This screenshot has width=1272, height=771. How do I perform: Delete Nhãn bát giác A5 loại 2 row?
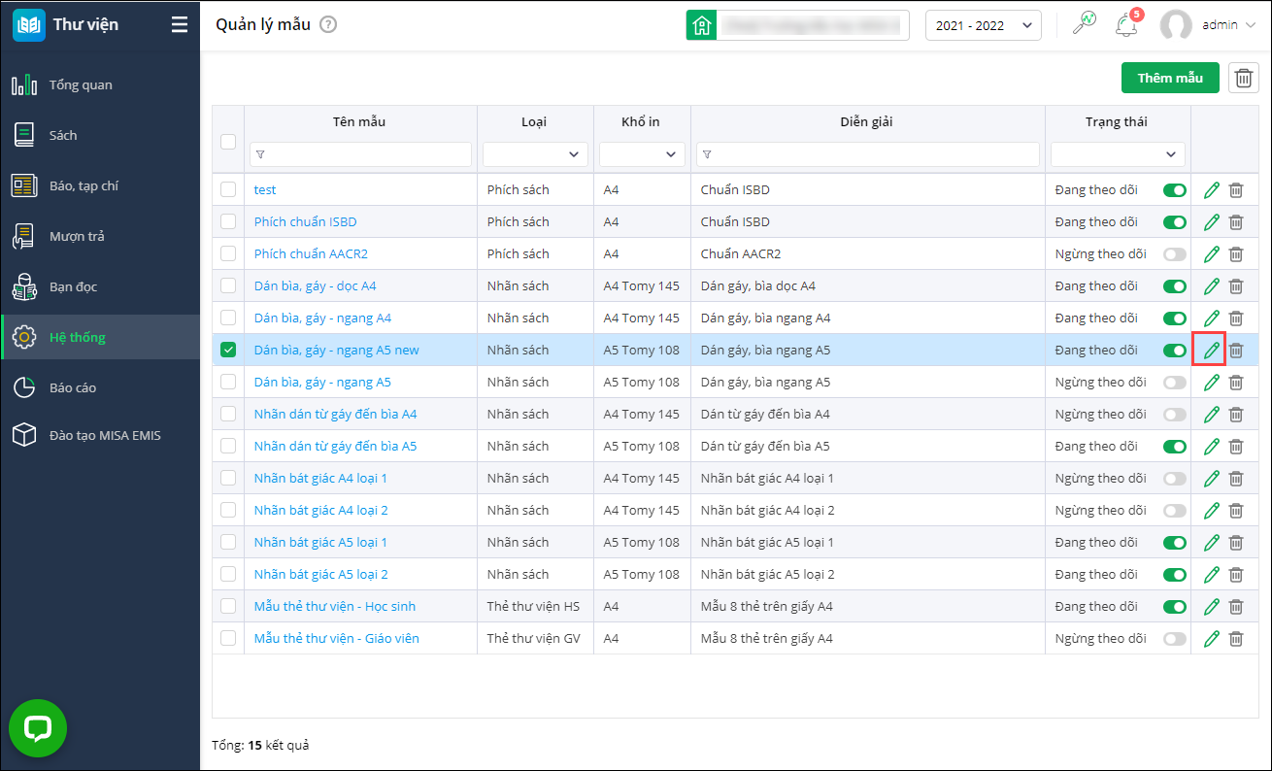pyautogui.click(x=1236, y=575)
